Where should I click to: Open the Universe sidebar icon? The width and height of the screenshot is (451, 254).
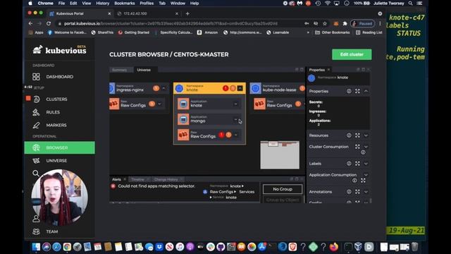point(36,161)
